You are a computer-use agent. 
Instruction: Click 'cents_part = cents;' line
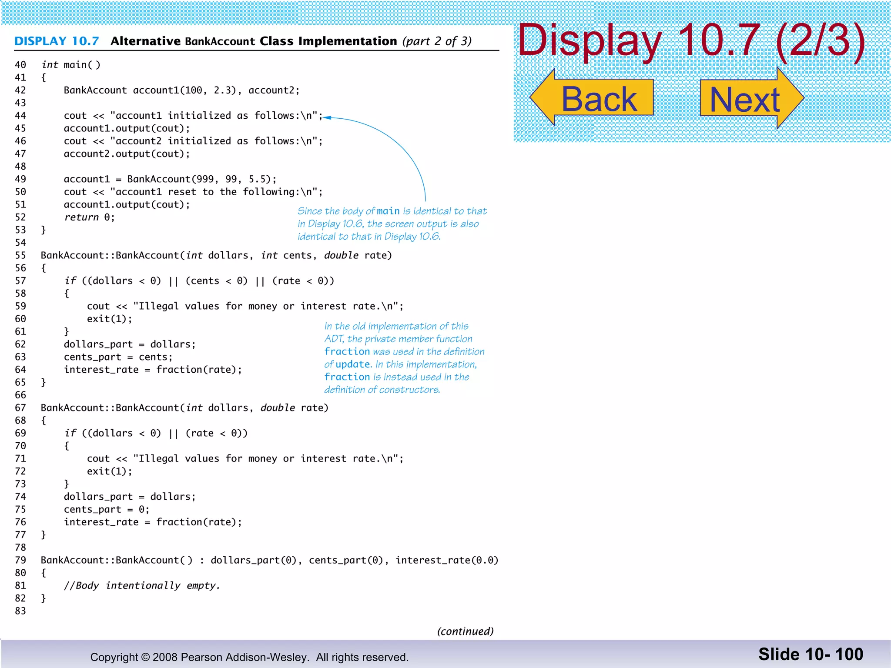click(118, 357)
